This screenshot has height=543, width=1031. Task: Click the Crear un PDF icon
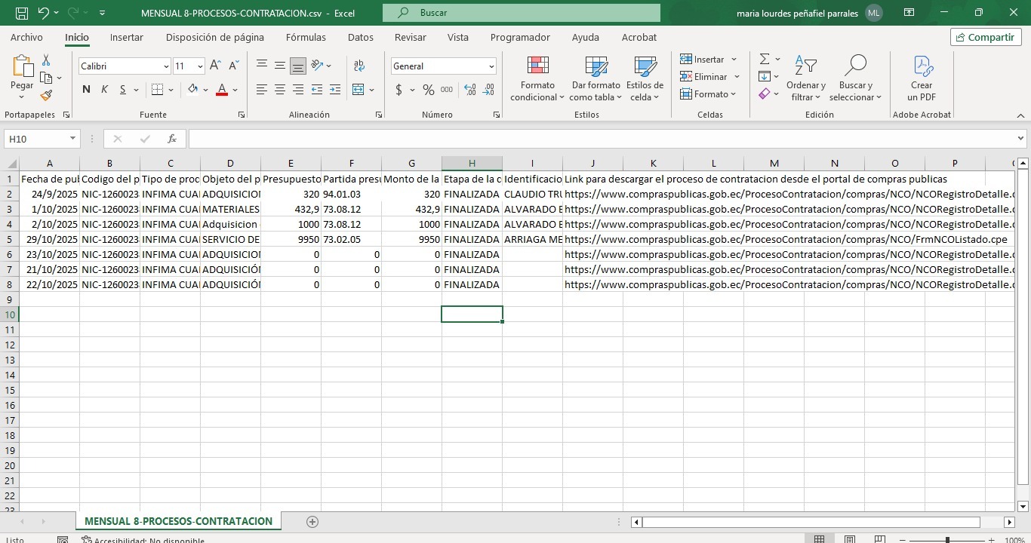point(922,79)
